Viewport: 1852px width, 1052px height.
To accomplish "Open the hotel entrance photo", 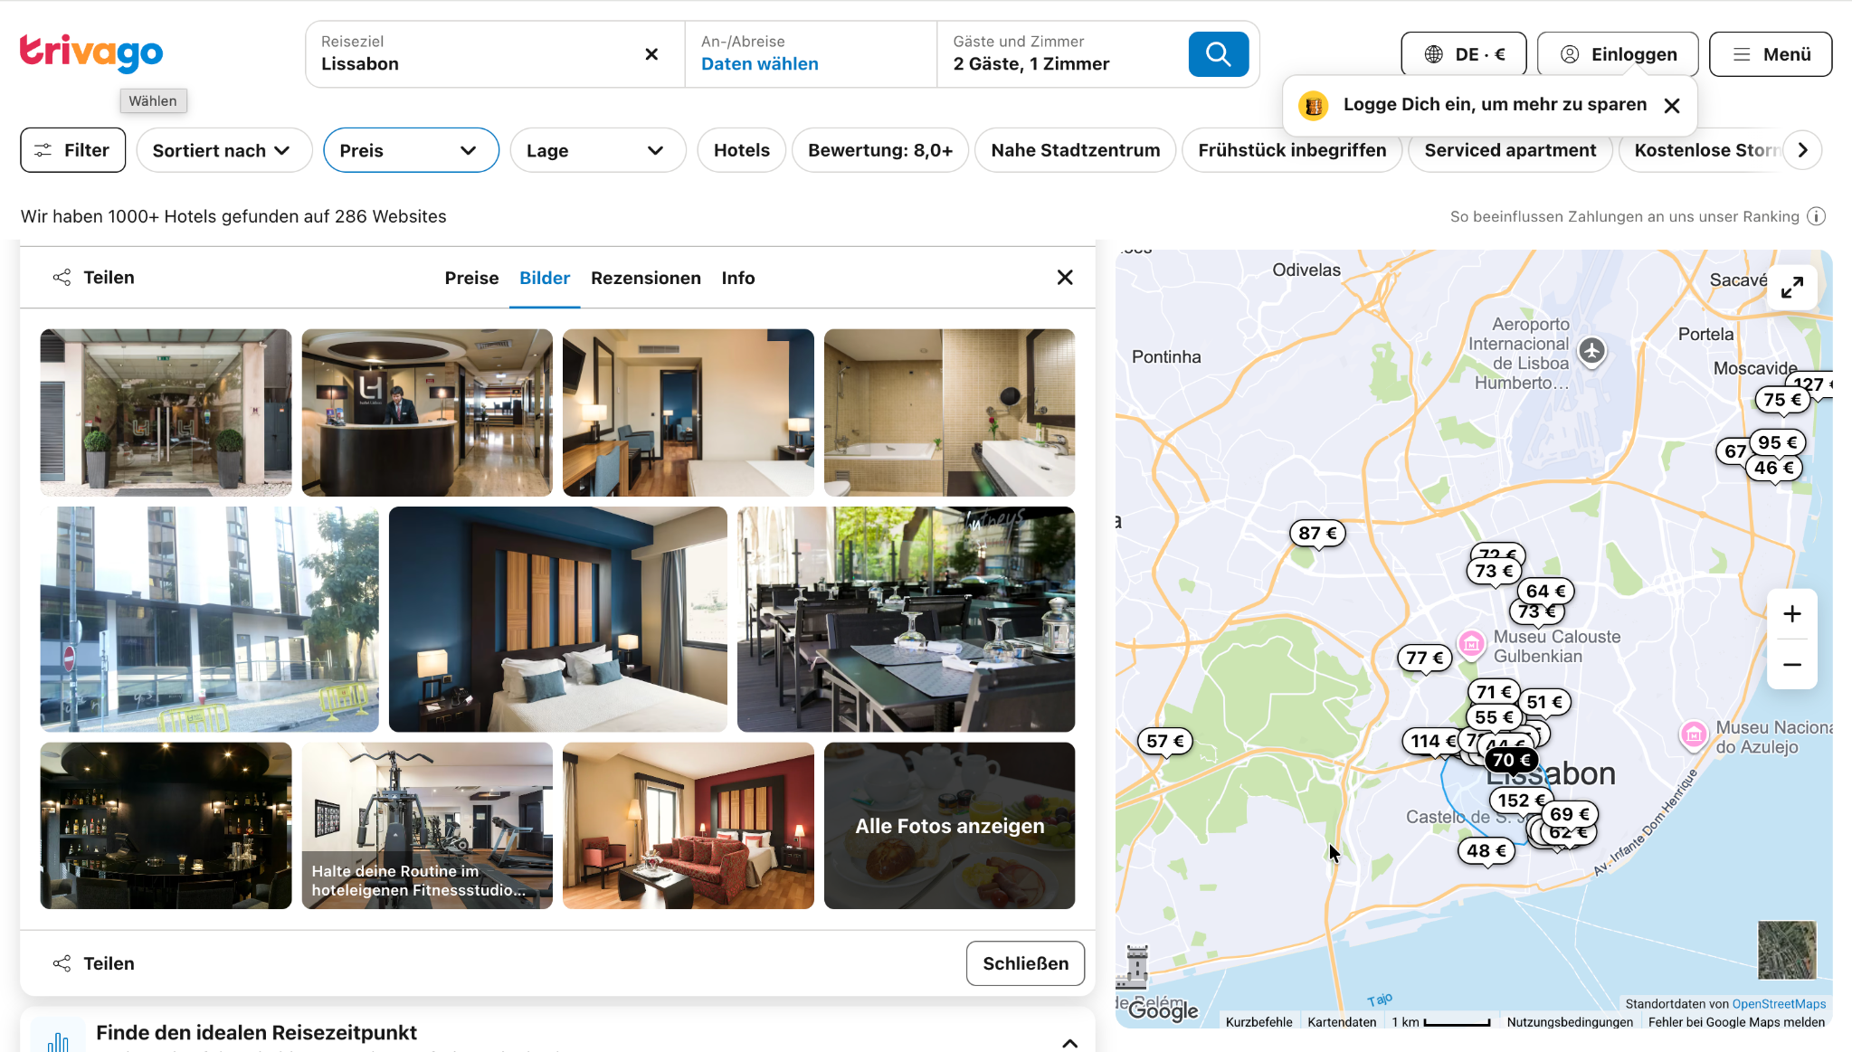I will pos(166,412).
